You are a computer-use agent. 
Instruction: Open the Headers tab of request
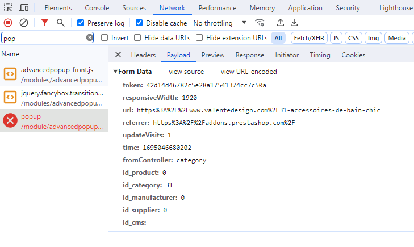point(143,55)
